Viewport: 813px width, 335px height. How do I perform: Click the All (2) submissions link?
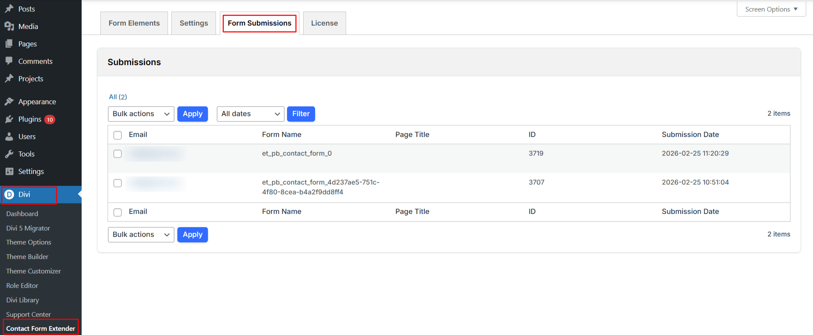[x=118, y=97]
